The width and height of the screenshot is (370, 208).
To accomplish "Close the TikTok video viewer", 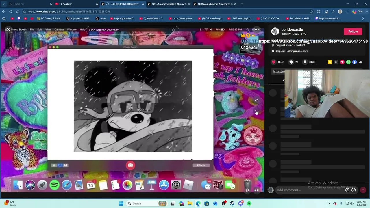I will tap(8, 29).
